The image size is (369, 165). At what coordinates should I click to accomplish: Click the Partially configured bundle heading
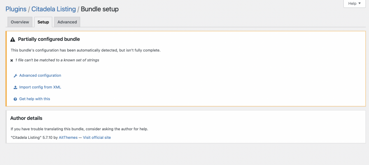click(49, 39)
